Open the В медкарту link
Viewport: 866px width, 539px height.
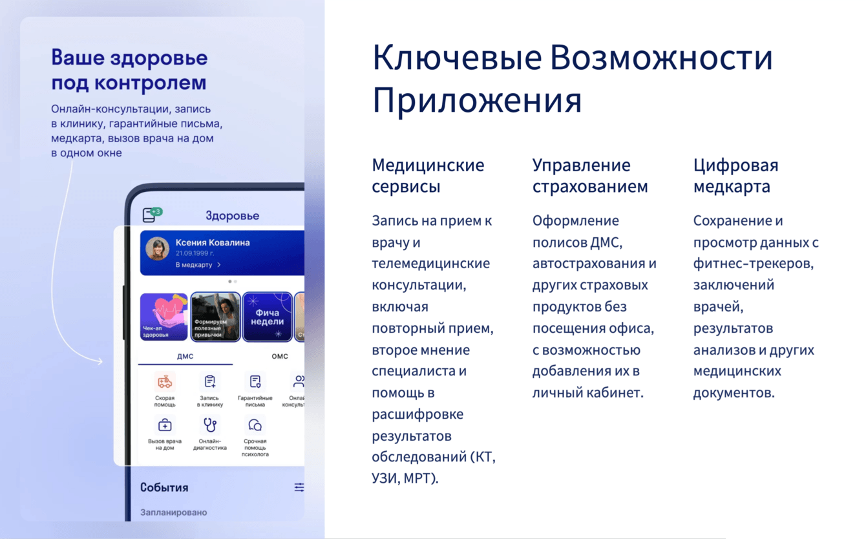point(195,265)
